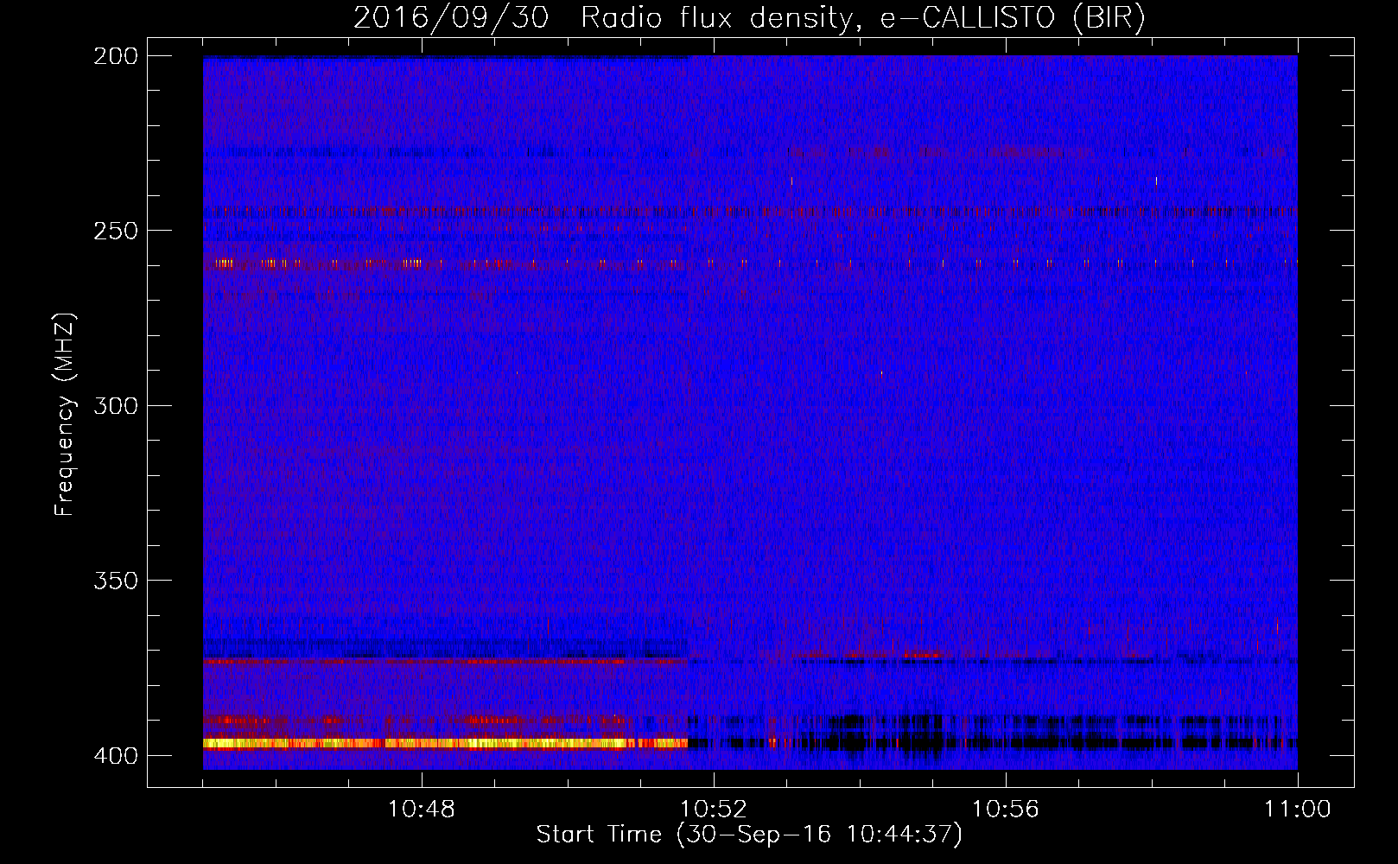
Task: Click the red horizontal band near 373 MHz
Action: click(445, 661)
